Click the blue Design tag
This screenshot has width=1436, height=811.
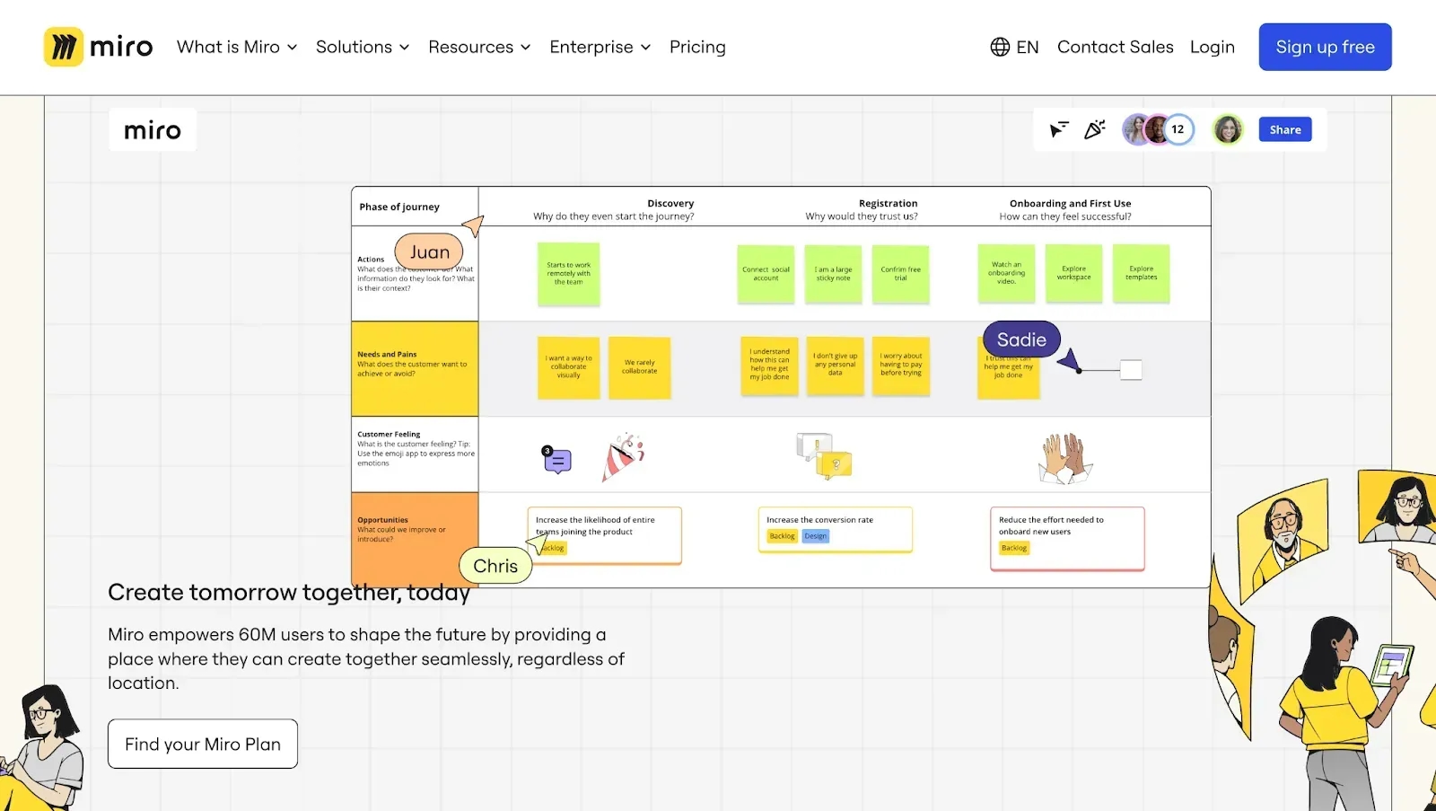pyautogui.click(x=815, y=536)
